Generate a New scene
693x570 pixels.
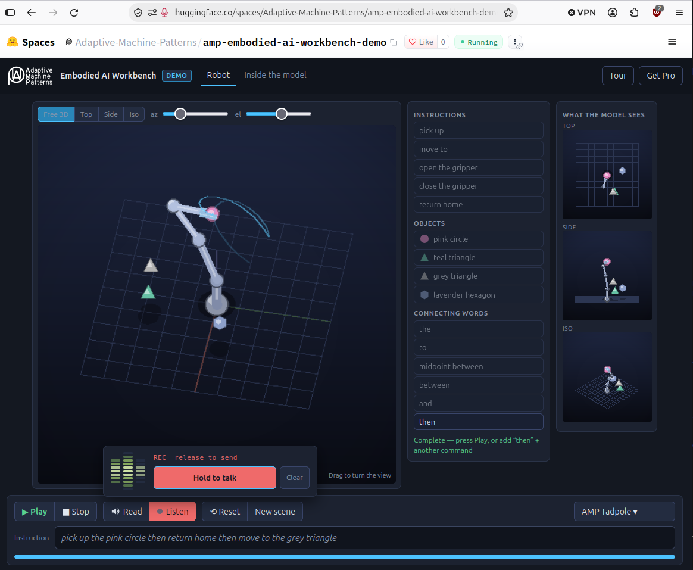tap(275, 512)
